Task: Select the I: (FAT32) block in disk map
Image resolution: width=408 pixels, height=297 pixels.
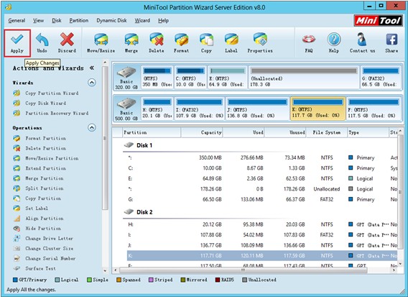Action: 199,109
